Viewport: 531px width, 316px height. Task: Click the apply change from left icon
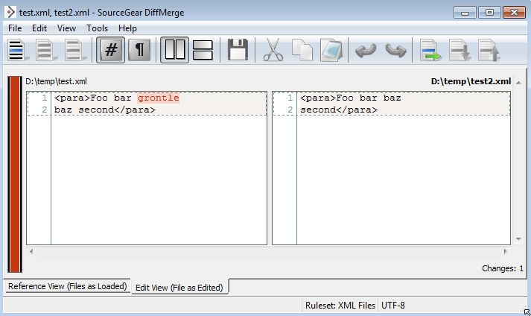pyautogui.click(x=430, y=50)
